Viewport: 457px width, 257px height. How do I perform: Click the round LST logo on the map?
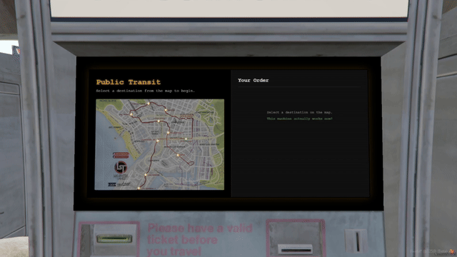tap(121, 168)
